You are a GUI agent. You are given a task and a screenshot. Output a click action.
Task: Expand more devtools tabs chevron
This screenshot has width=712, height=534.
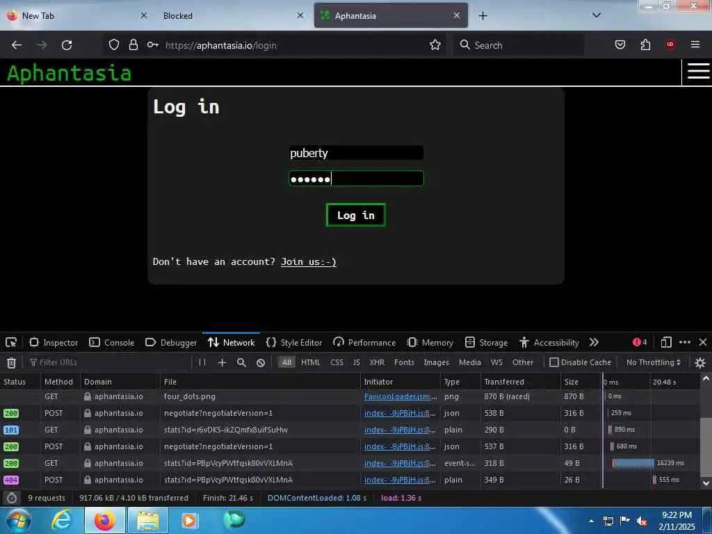click(594, 342)
